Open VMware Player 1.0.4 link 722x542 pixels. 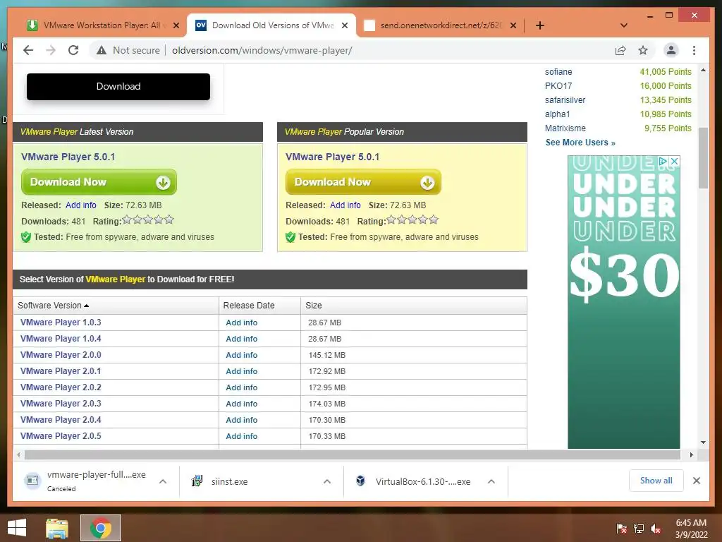click(61, 338)
